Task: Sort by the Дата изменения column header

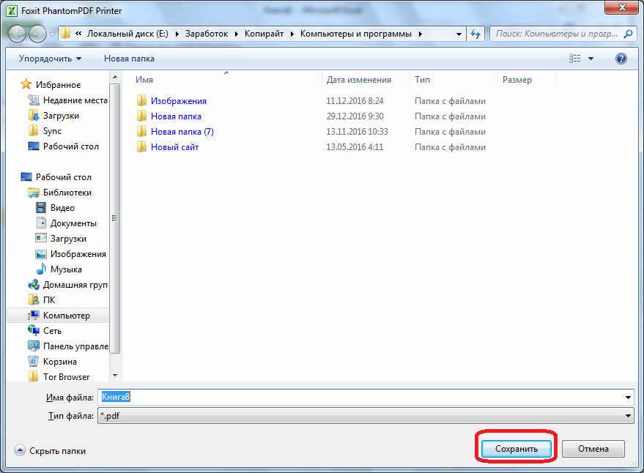Action: point(359,80)
